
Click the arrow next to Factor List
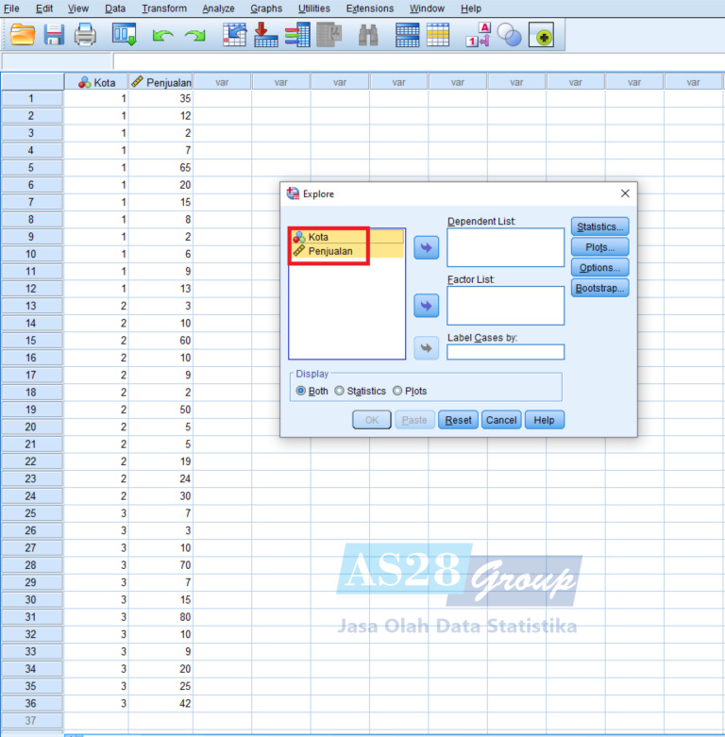tap(427, 306)
